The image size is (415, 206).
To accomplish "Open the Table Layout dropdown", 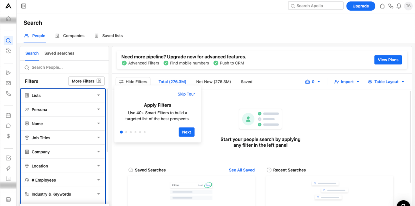I will (x=386, y=82).
